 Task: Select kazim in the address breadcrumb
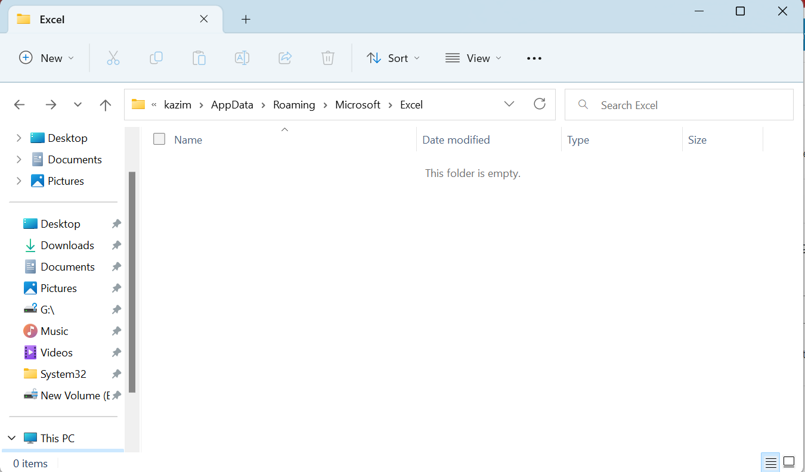pyautogui.click(x=178, y=105)
